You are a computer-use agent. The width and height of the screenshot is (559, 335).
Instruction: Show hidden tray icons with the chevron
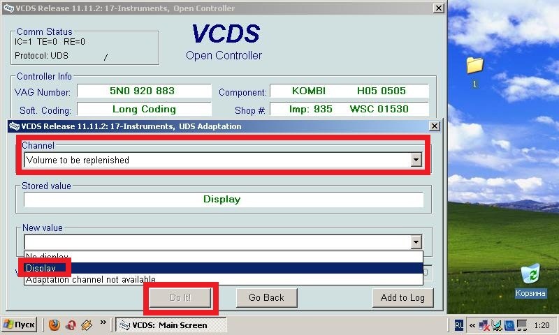[x=472, y=325]
